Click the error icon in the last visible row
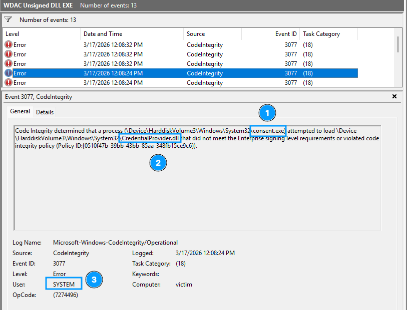The width and height of the screenshot is (407, 310). click(x=9, y=83)
